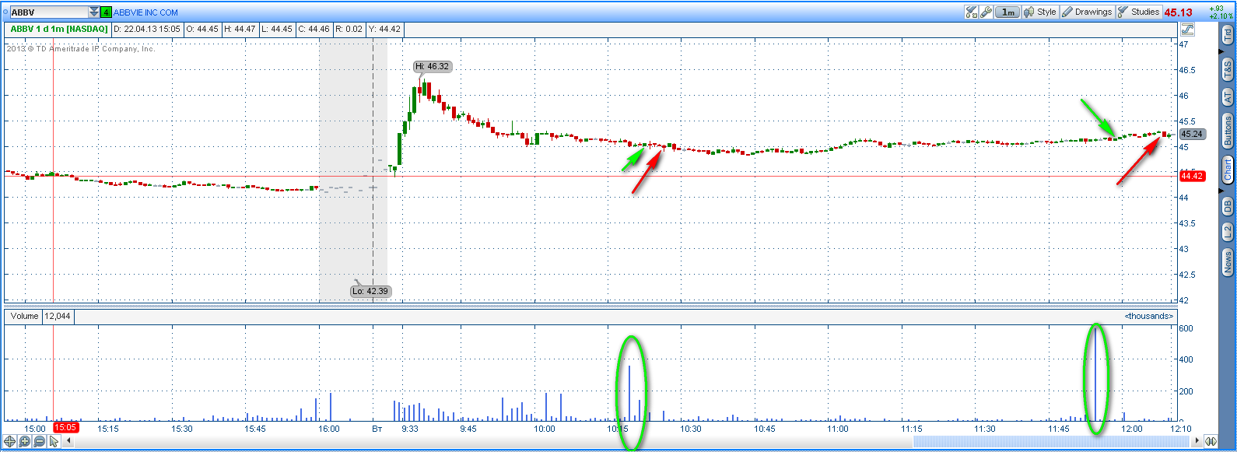Viewport: 1237px width, 452px height.
Task: Click the Lo: 42.39 price bubble
Action: (369, 292)
